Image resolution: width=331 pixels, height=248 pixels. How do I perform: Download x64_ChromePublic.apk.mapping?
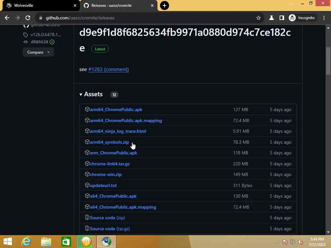(x=123, y=207)
